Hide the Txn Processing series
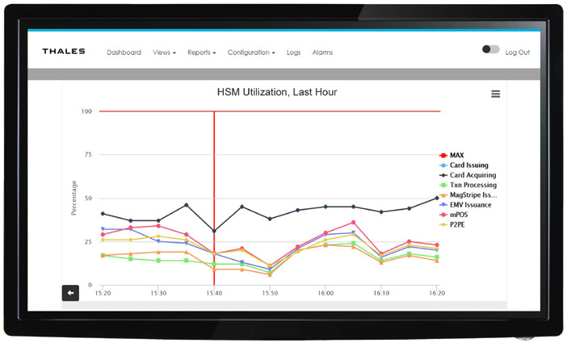Screen dimensions: 567x343 point(468,185)
